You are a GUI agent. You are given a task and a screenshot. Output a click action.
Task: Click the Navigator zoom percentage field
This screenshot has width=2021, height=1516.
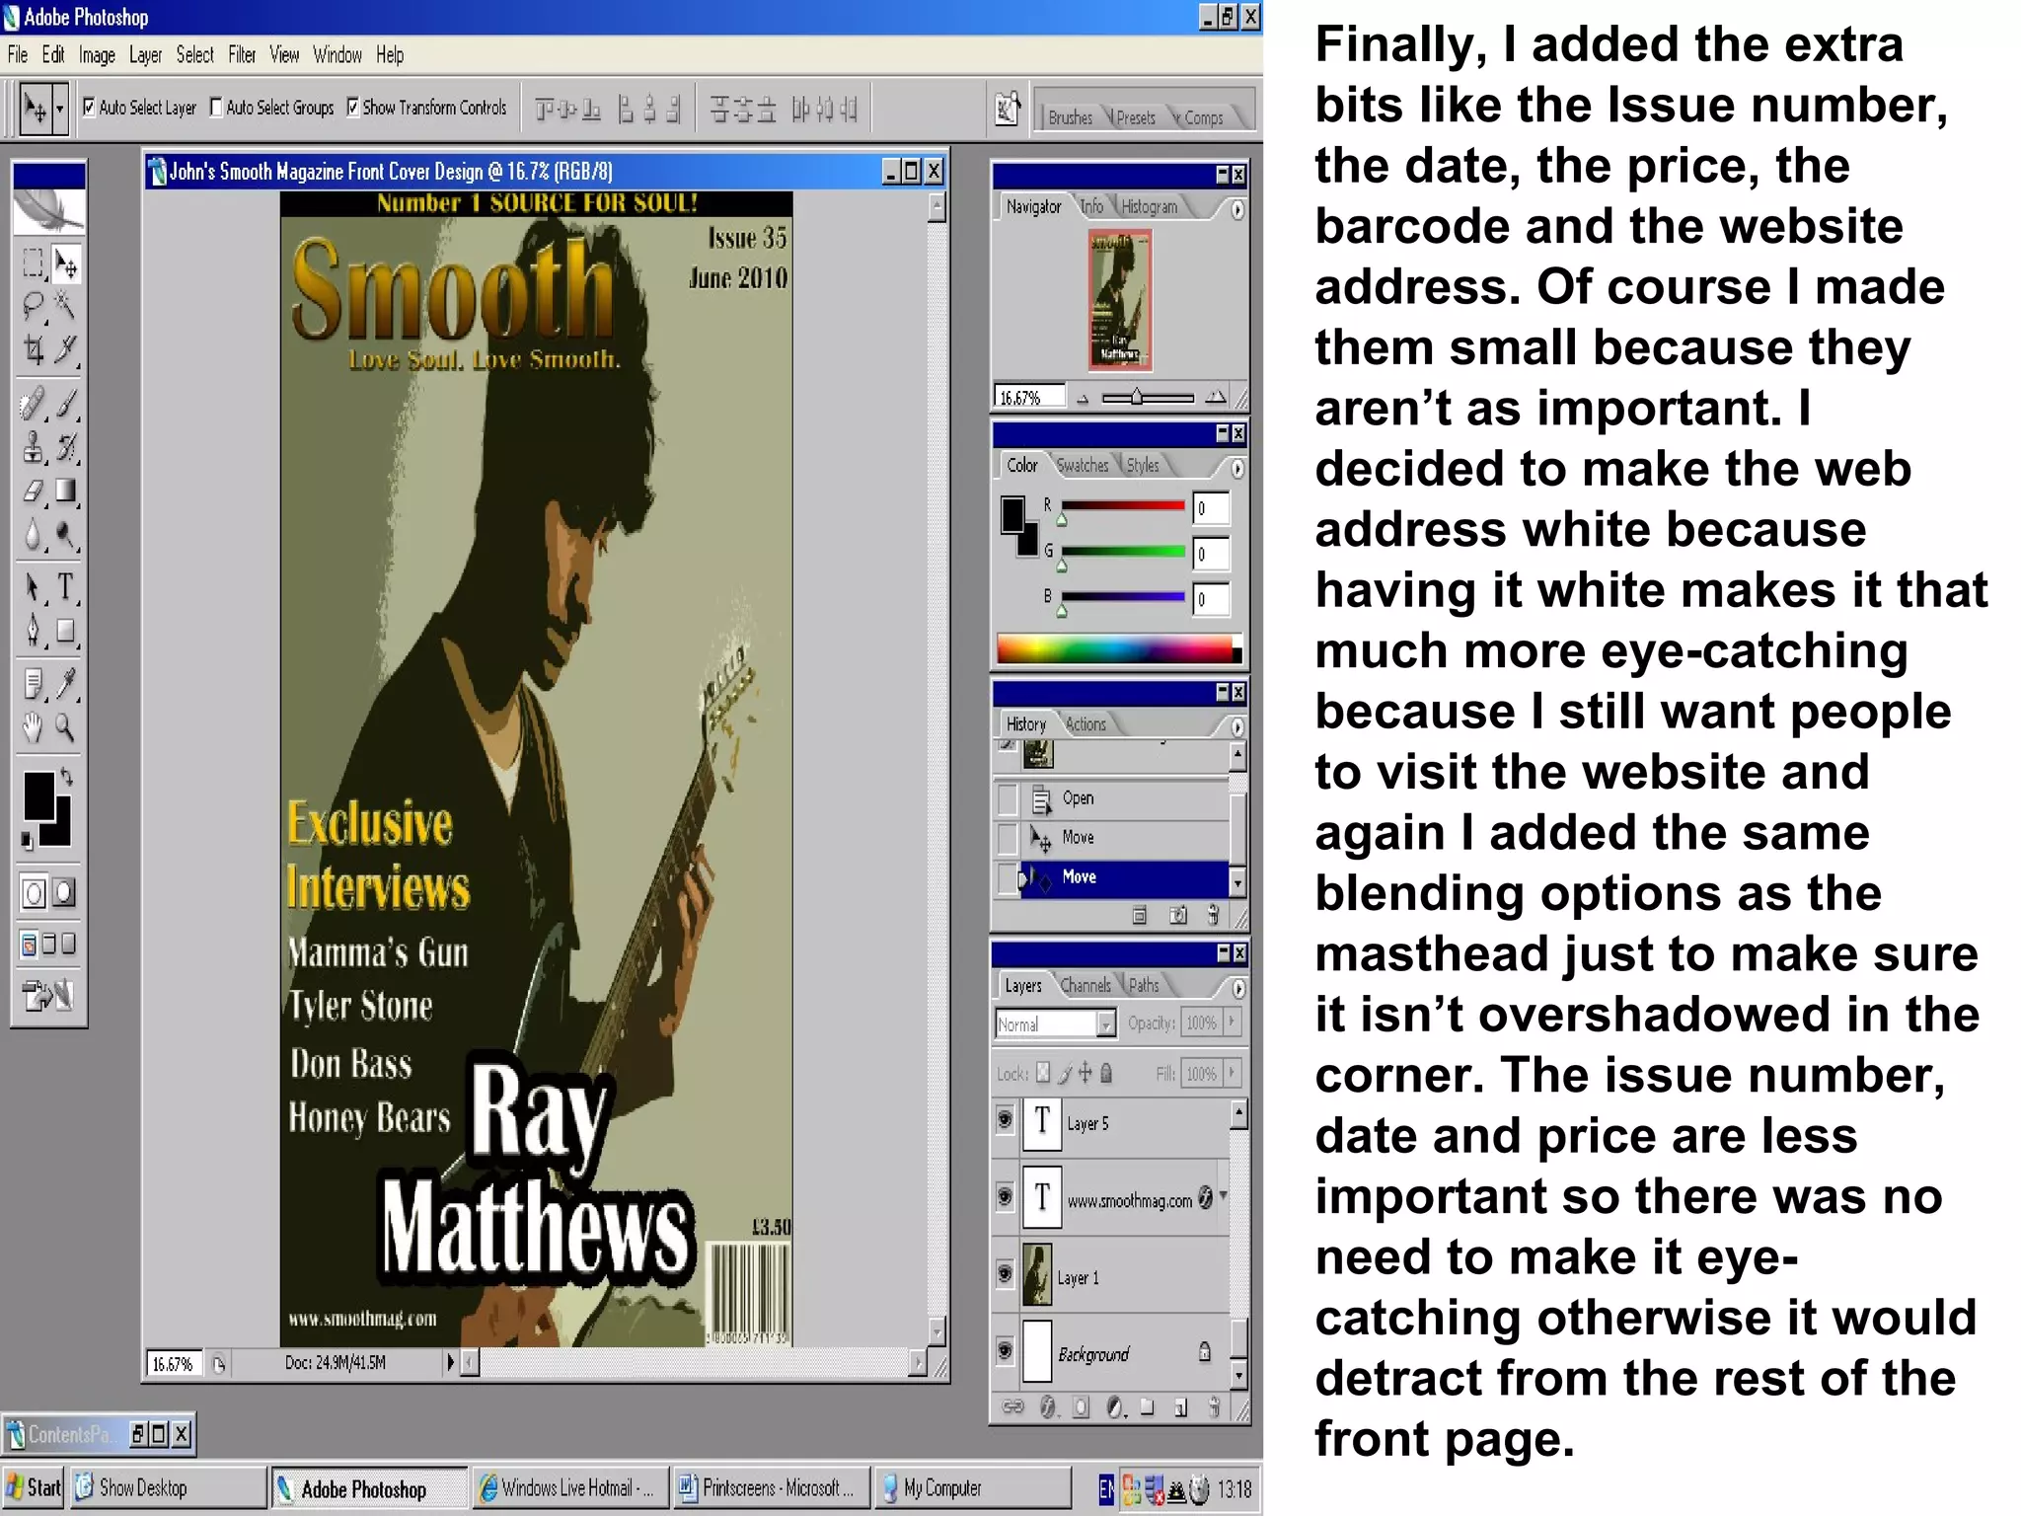[x=1030, y=397]
